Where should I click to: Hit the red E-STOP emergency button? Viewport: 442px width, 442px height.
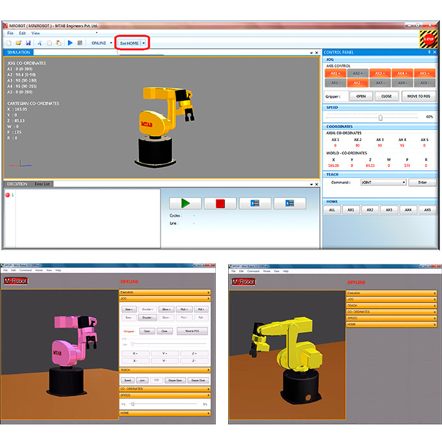[429, 39]
